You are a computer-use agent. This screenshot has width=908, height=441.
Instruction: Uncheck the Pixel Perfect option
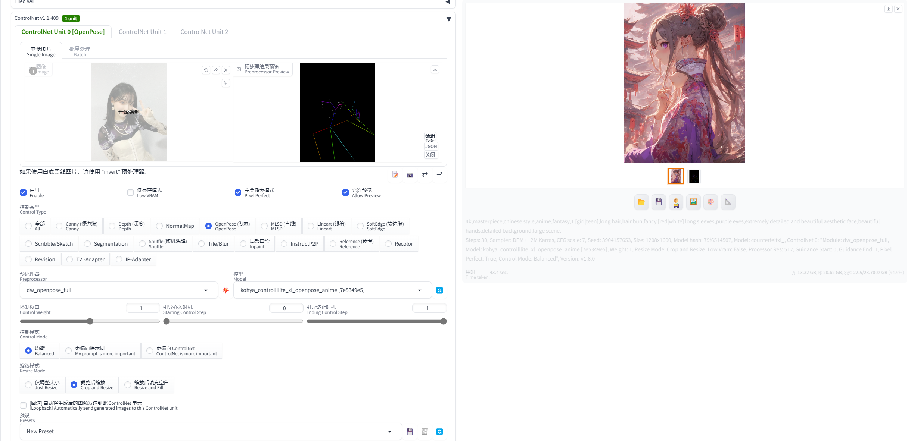[x=238, y=193]
